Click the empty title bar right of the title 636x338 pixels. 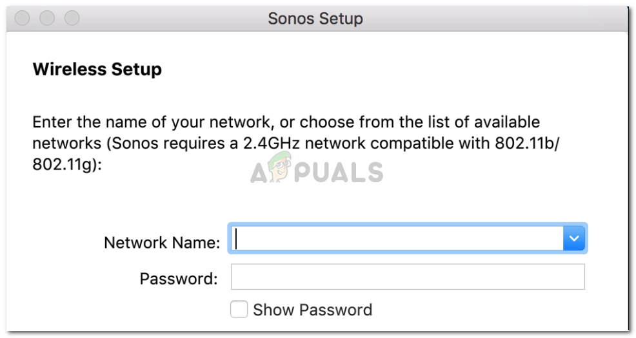point(490,19)
